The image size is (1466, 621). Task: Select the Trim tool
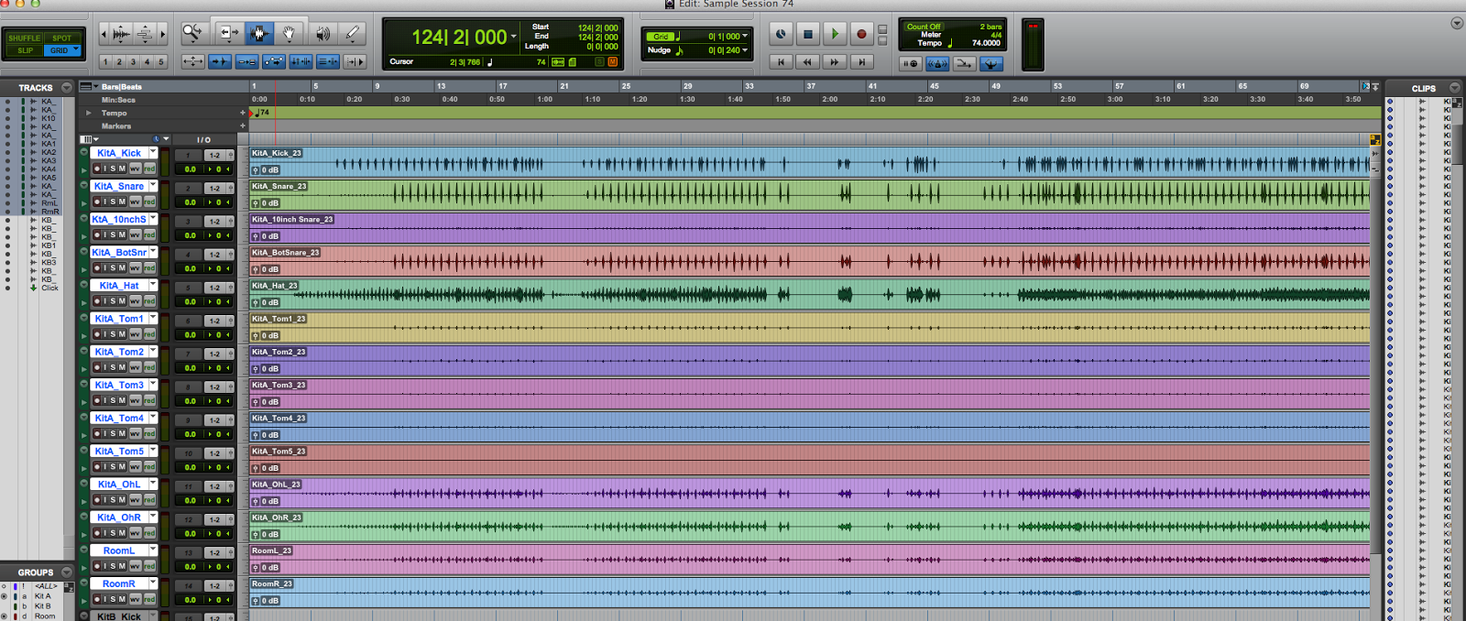[x=228, y=34]
